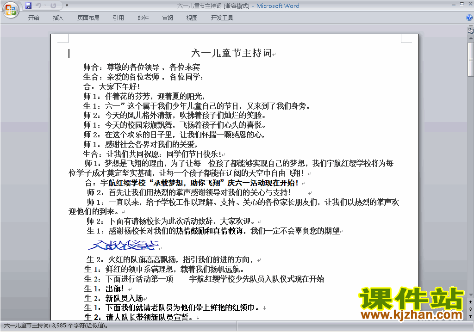The height and width of the screenshot is (332, 474).
Task: Go to the 引用 tab
Action: 118,18
